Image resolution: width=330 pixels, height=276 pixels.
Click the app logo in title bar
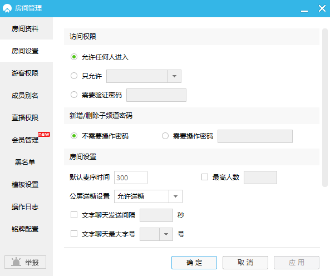point(7,8)
